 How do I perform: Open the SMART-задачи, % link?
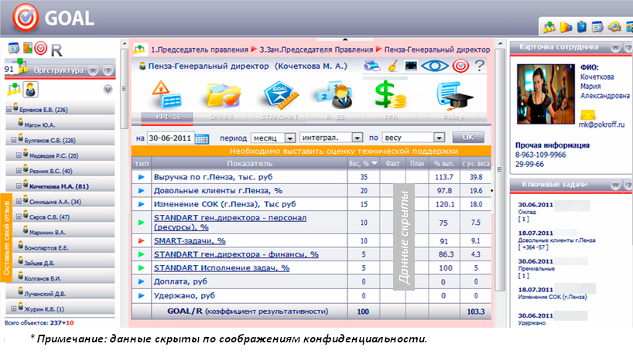(190, 240)
